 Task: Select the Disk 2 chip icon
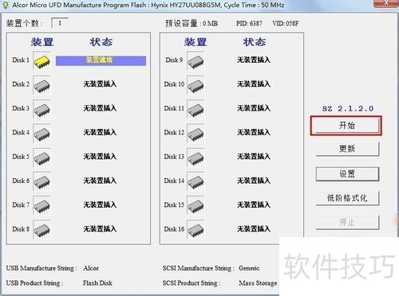(x=41, y=85)
